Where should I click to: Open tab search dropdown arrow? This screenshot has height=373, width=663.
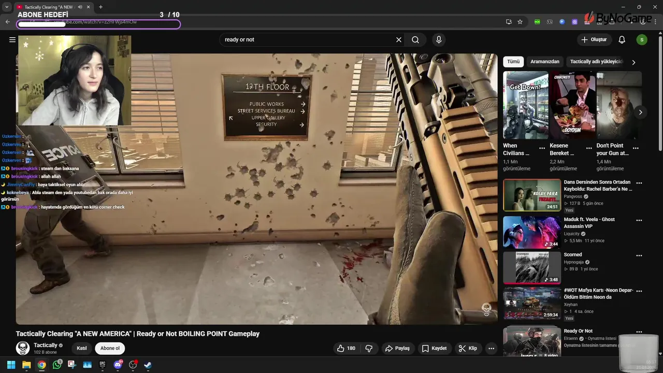[7, 7]
